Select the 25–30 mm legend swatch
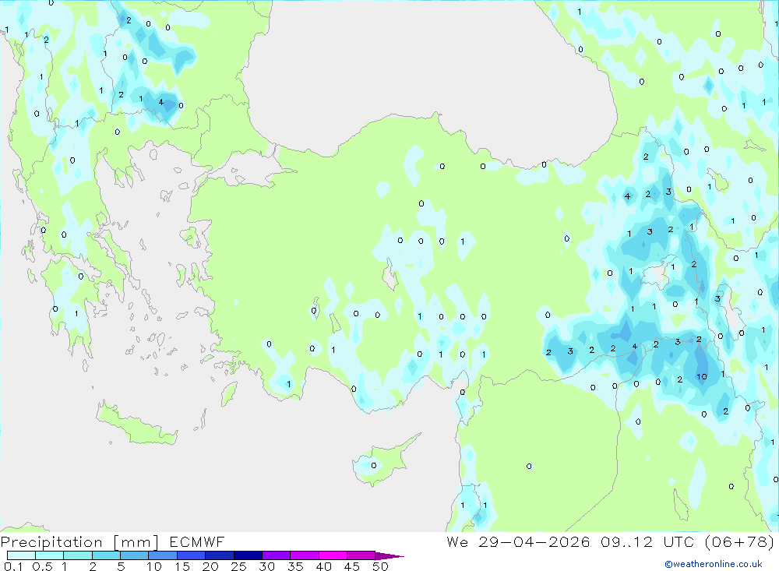The height and width of the screenshot is (571, 779). pyautogui.click(x=248, y=555)
